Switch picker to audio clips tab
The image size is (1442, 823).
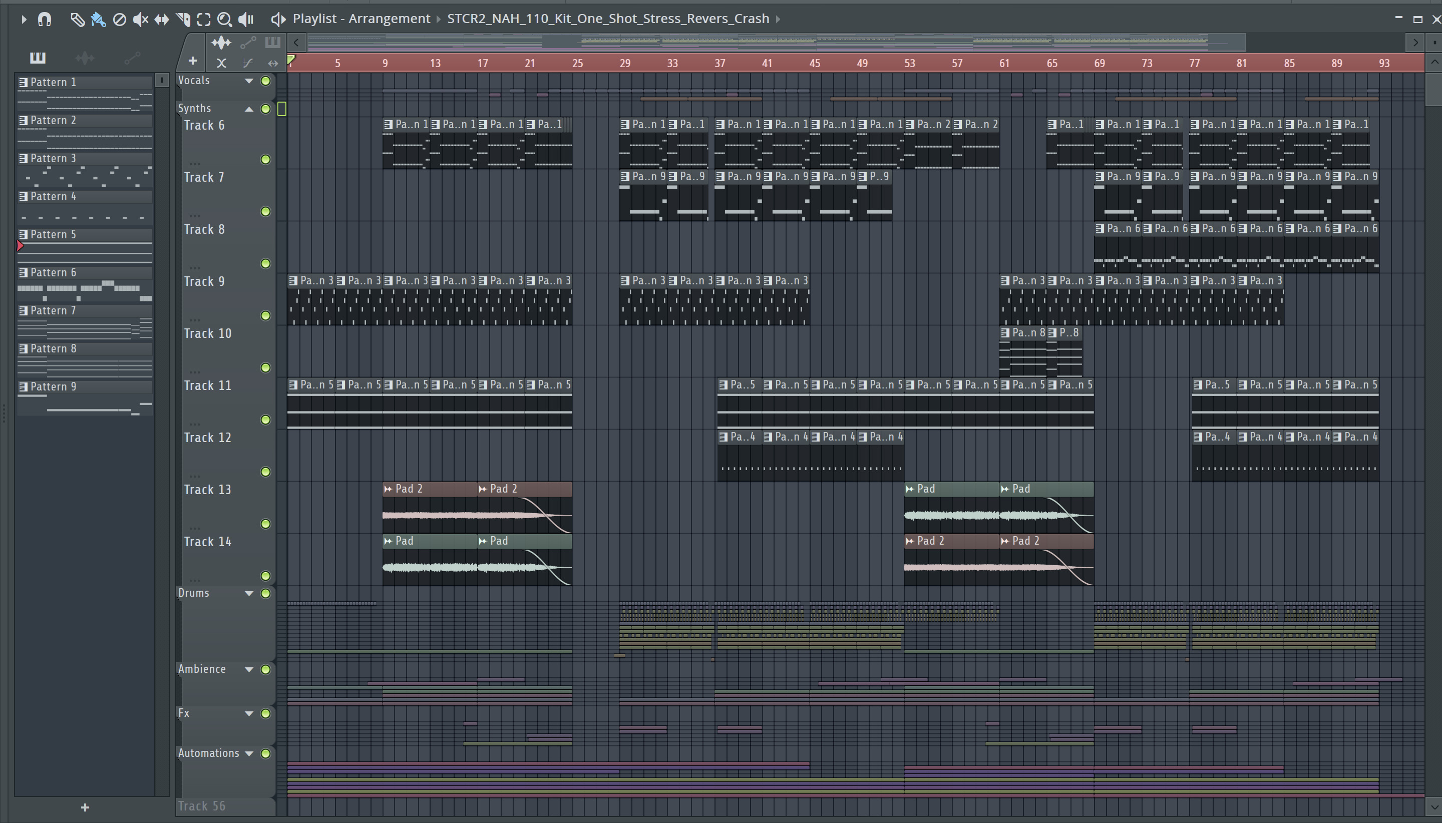tap(85, 57)
